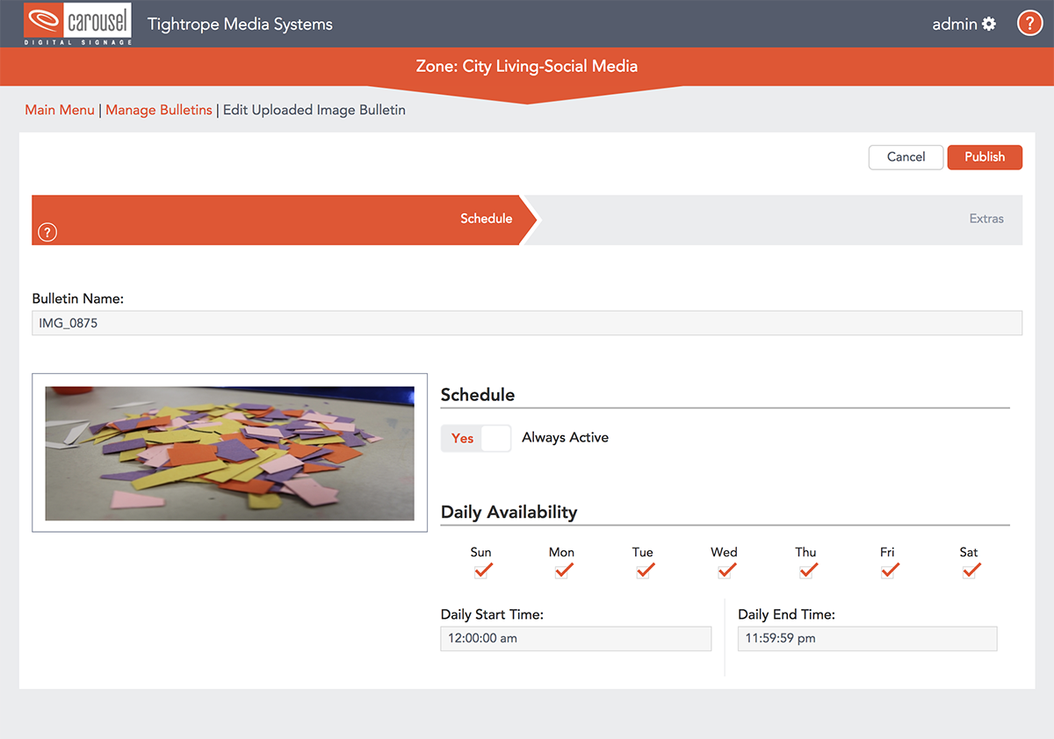Image resolution: width=1054 pixels, height=739 pixels.
Task: Open the admin settings gear icon
Action: (x=989, y=24)
